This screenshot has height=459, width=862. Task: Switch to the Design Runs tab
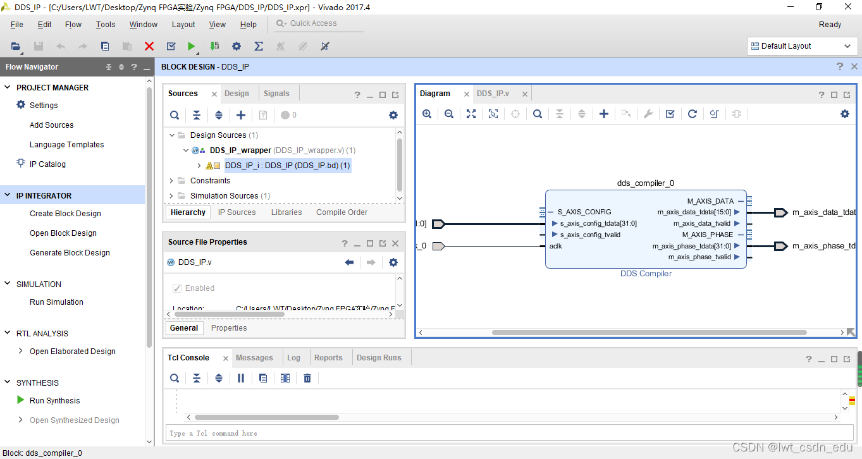[379, 358]
